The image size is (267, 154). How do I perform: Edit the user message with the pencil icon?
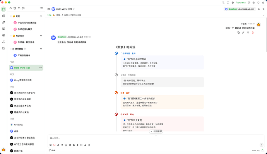pyautogui.click(x=243, y=33)
